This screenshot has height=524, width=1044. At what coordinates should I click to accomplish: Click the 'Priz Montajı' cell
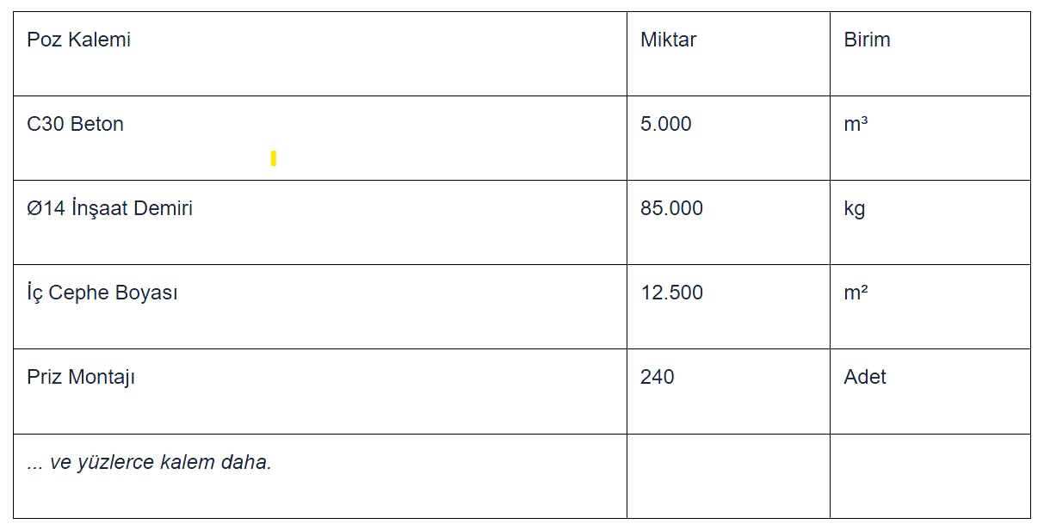pyautogui.click(x=81, y=377)
